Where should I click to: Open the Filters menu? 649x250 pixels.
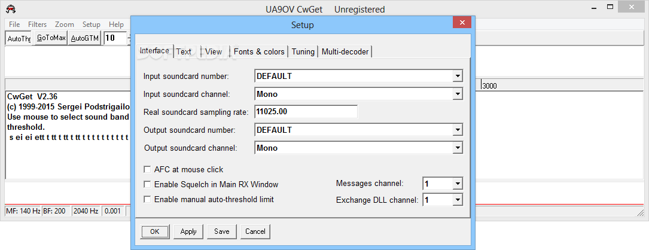(x=37, y=25)
